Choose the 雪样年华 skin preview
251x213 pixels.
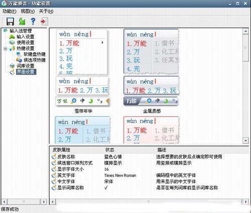pos(82,68)
